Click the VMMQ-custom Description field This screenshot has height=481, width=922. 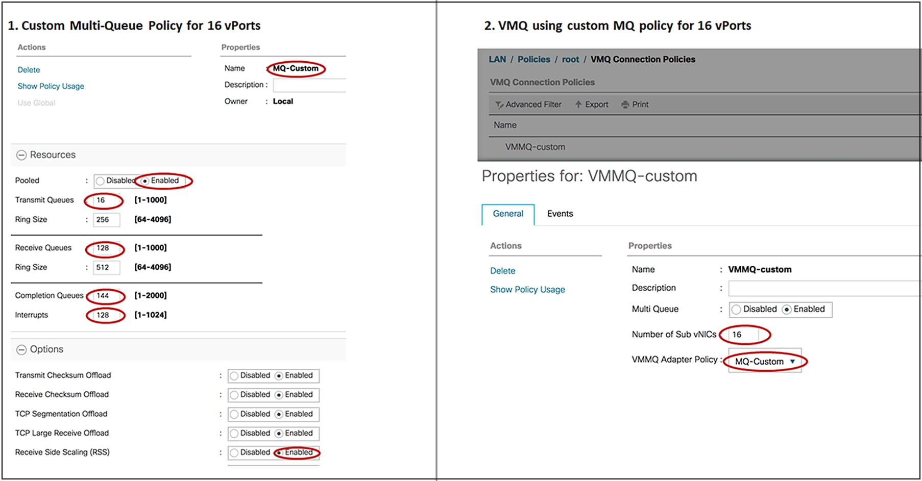(825, 289)
